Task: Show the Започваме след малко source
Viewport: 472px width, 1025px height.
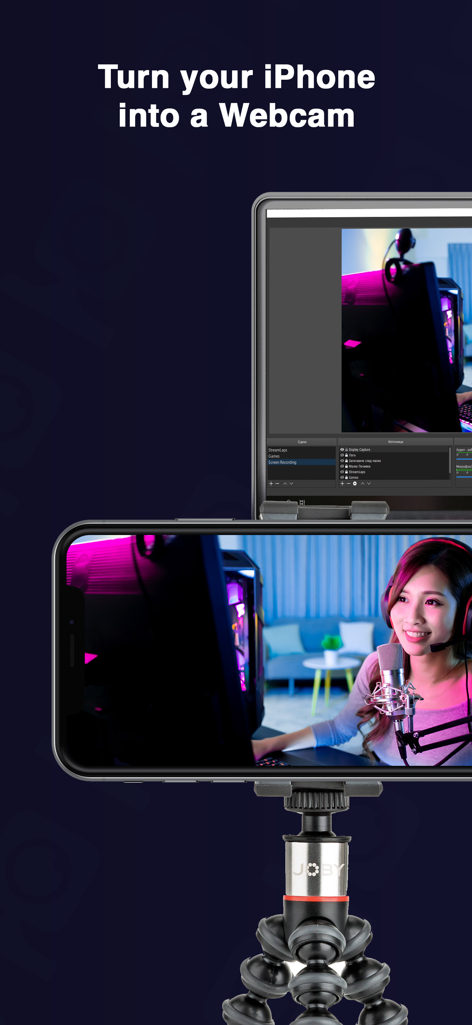Action: pos(342,461)
